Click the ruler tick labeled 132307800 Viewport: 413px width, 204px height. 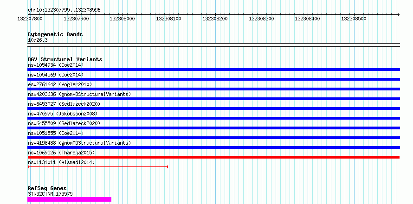[30, 19]
